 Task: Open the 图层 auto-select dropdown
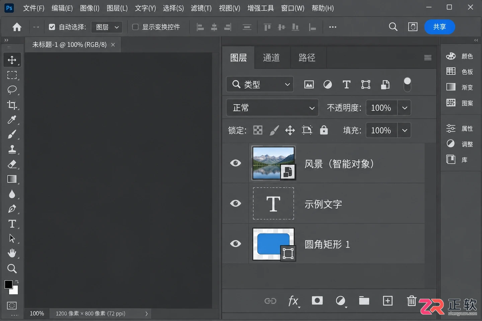[x=107, y=27]
